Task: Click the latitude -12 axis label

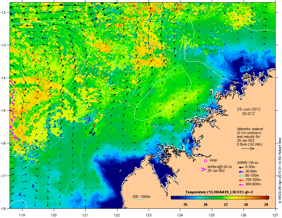Action: (4, 13)
